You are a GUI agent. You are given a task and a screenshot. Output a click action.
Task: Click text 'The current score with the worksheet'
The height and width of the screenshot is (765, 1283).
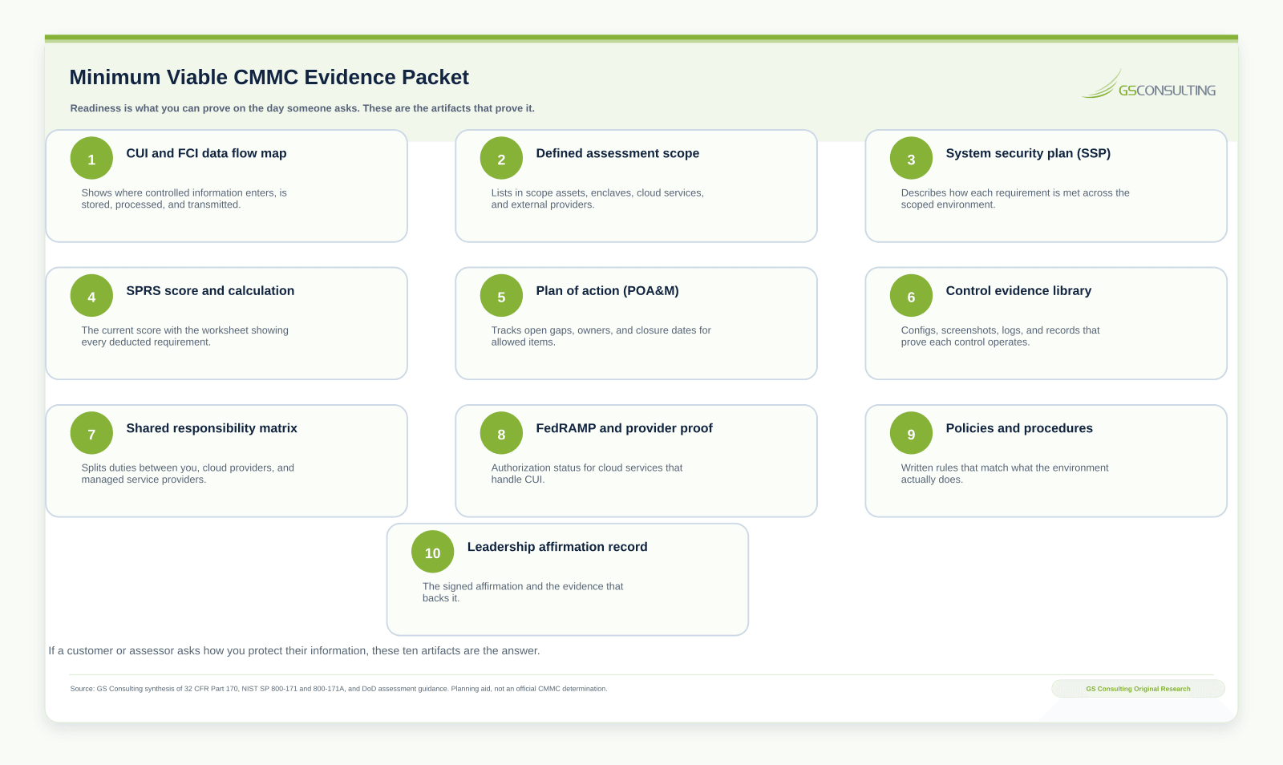[x=185, y=336]
